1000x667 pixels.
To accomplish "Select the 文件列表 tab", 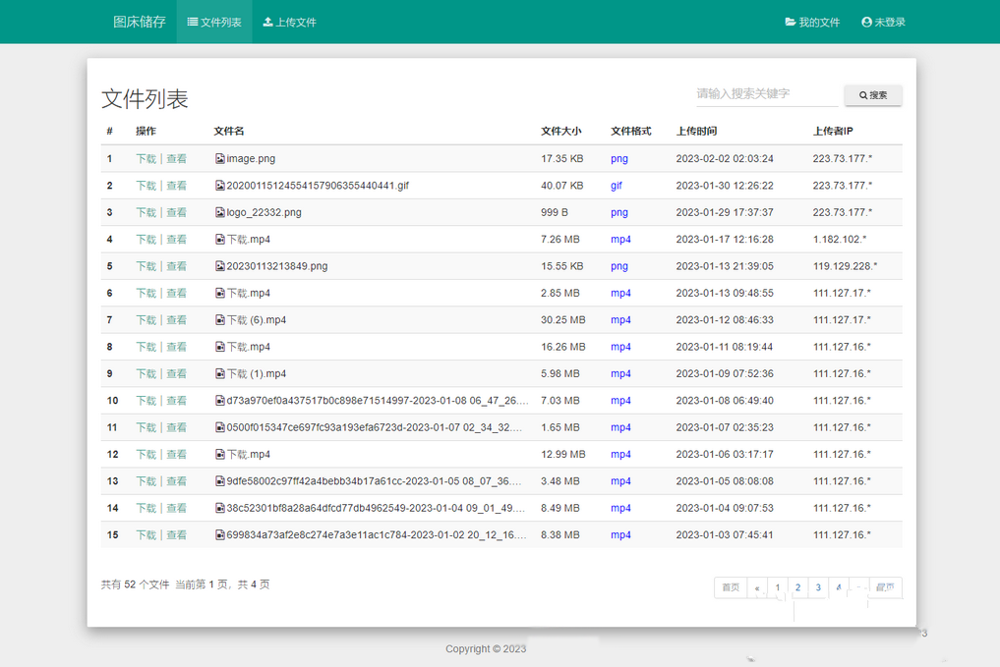I will tap(213, 21).
